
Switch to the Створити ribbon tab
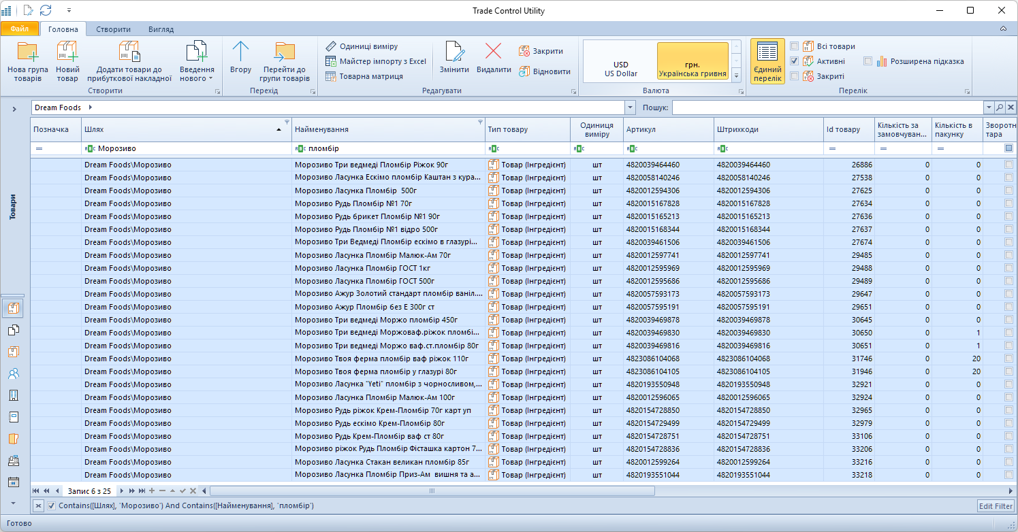click(113, 29)
